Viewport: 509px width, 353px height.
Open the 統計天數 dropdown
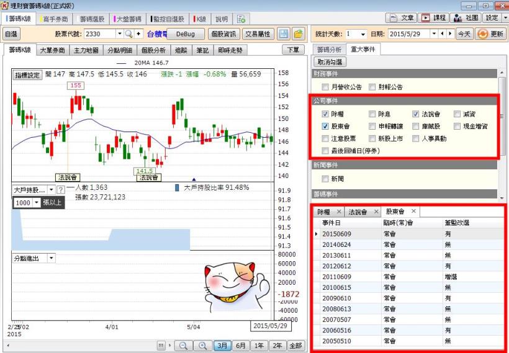(x=363, y=34)
